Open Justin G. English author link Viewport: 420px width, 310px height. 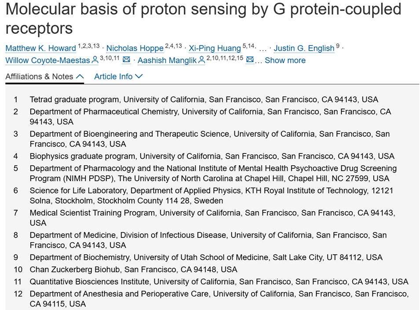click(304, 48)
